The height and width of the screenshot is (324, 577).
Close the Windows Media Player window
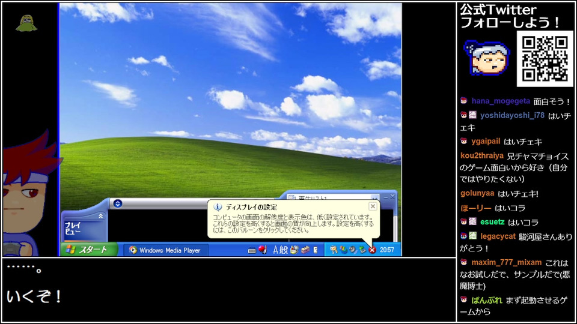pos(392,197)
